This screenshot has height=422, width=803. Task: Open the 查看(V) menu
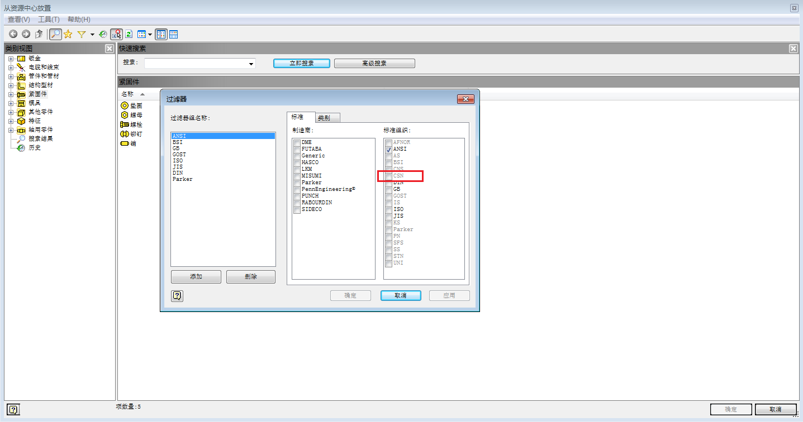point(18,20)
